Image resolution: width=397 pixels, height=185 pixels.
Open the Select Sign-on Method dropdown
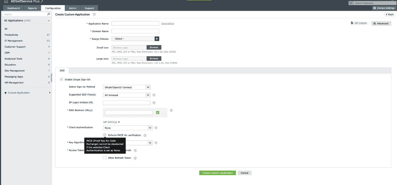tap(126, 87)
